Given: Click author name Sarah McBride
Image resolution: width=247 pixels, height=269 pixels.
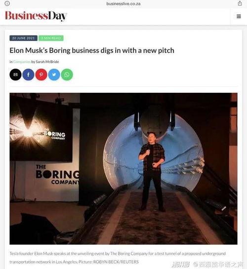Looking at the screenshot, I should coord(47,62).
